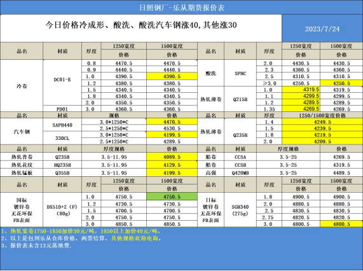Select the DX51D+Z (F) (80g) material cell
363x271 pixels.
62,210
